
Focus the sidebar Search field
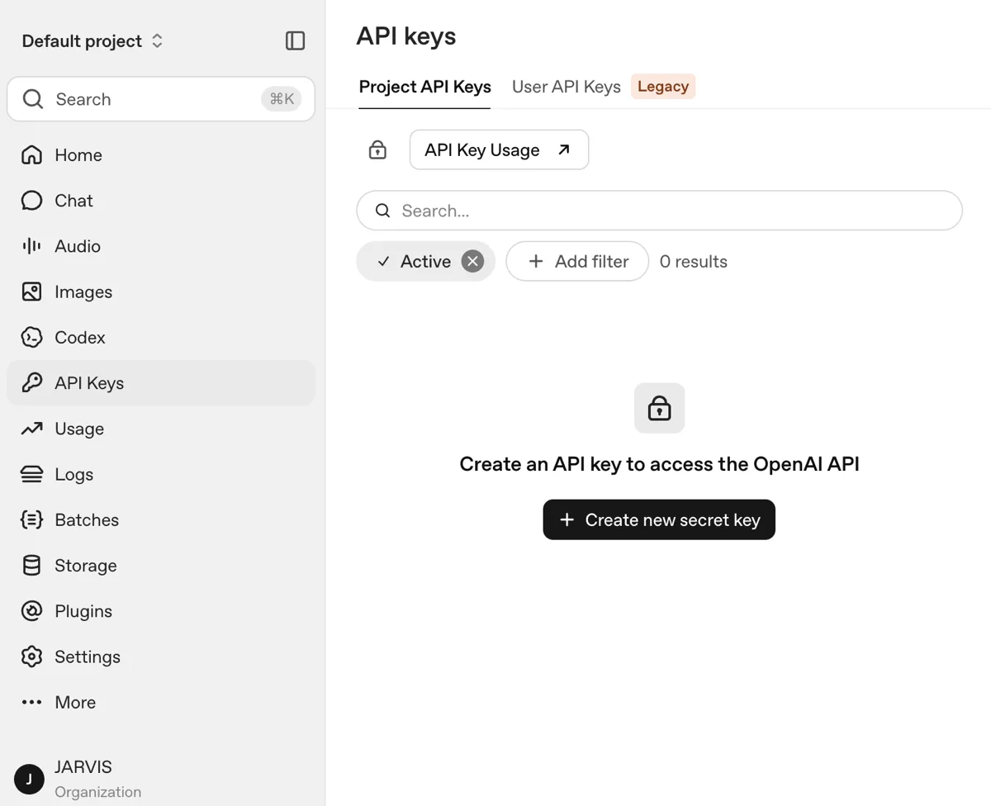[161, 99]
